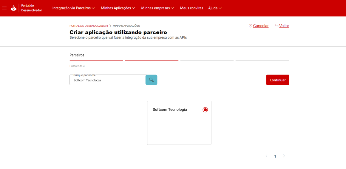Expand Integração via Parceiros menu

click(73, 8)
